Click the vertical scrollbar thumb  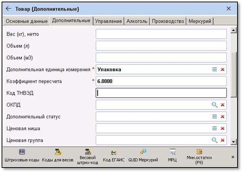(x=233, y=74)
